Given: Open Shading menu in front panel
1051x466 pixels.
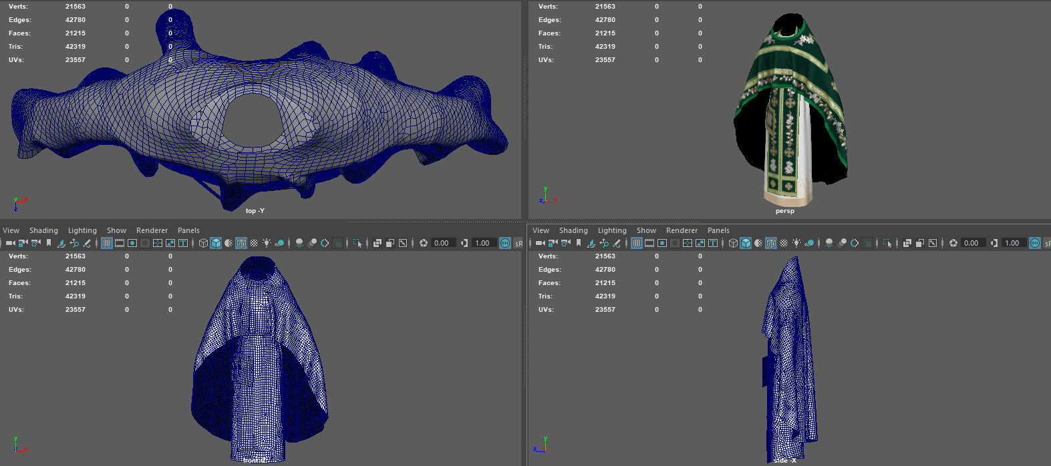Looking at the screenshot, I should pos(43,230).
